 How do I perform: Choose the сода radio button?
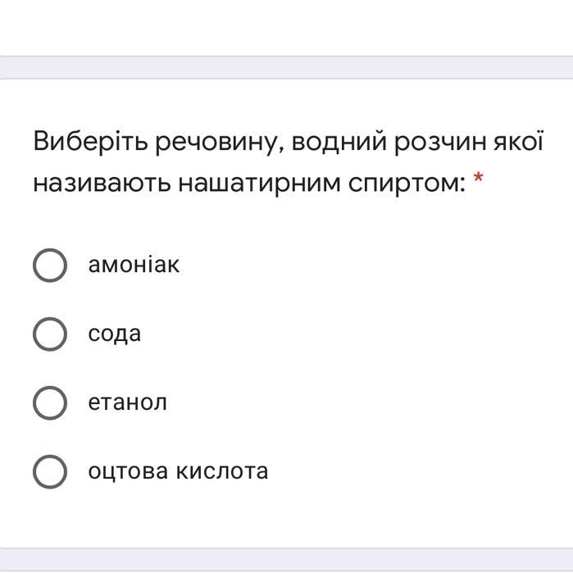(50, 334)
